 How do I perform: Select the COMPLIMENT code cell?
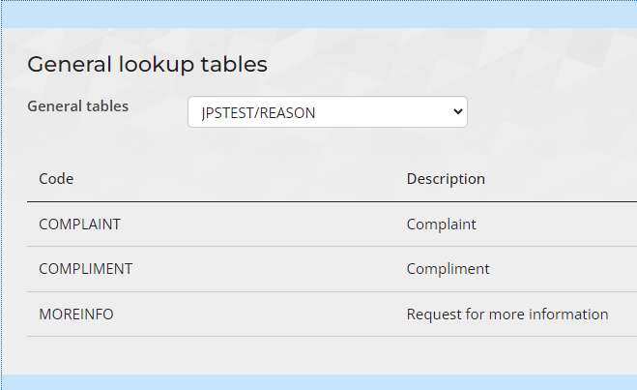pos(85,269)
